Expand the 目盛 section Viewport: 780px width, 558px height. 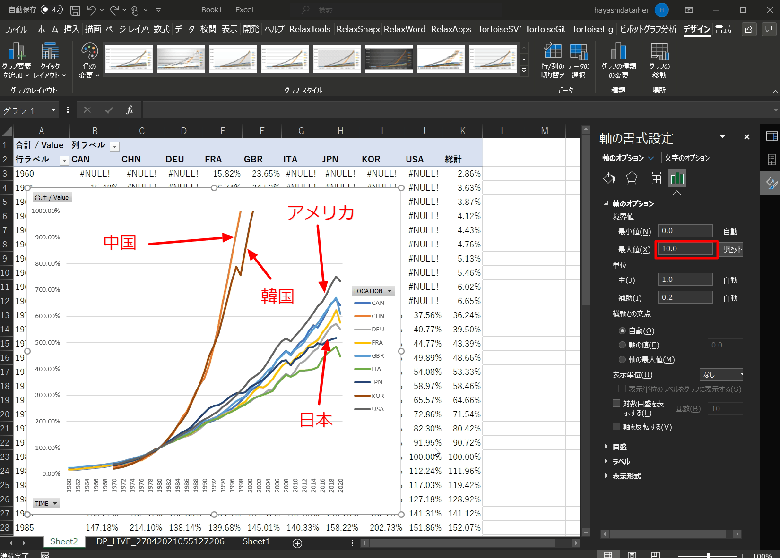coord(619,447)
